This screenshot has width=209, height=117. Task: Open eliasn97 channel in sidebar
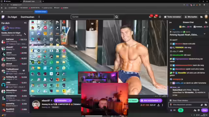point(14,48)
